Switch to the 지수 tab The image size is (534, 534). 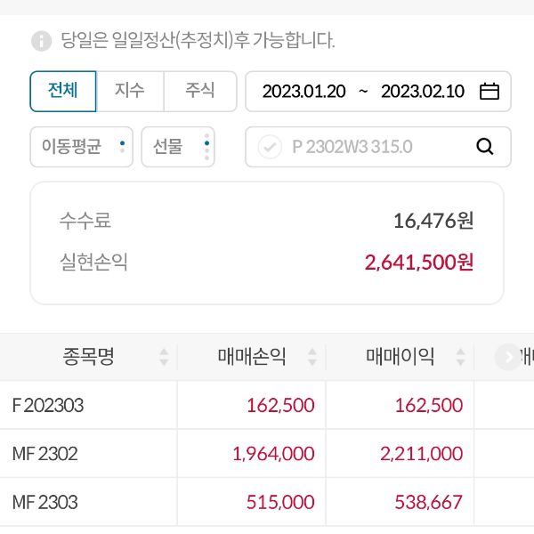click(x=130, y=91)
